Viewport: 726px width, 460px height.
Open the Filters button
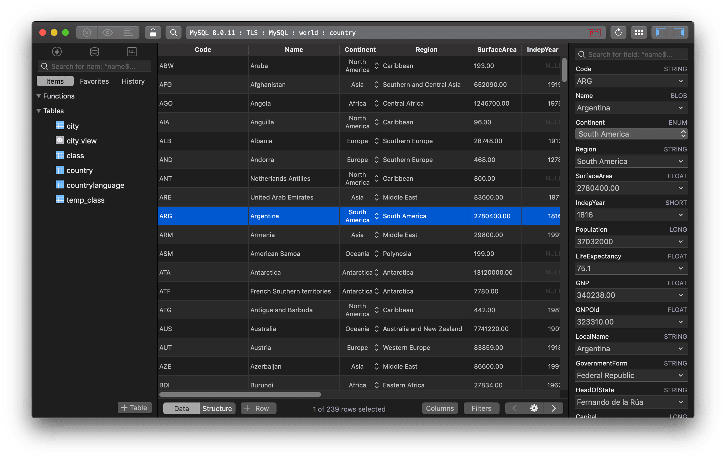point(481,408)
